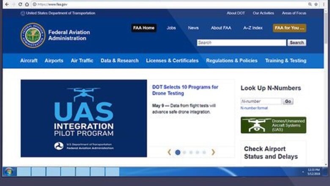Click the browser address bar URL
Viewport: 330px width, 186px height.
pyautogui.click(x=52, y=4)
